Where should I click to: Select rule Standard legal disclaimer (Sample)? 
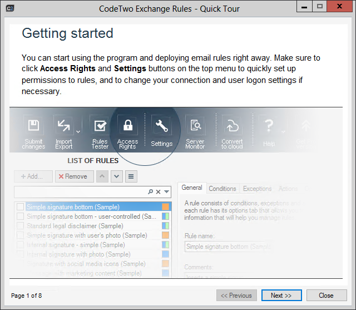click(93, 226)
